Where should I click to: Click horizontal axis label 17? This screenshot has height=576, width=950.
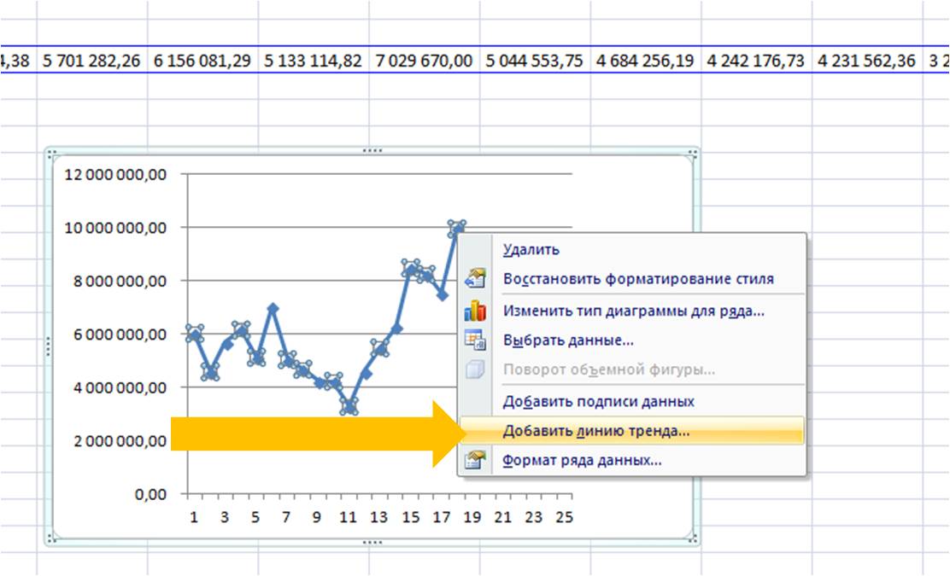441,517
